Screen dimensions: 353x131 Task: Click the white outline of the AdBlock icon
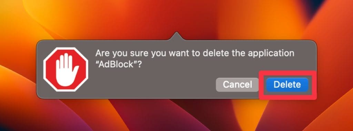(x=44, y=69)
